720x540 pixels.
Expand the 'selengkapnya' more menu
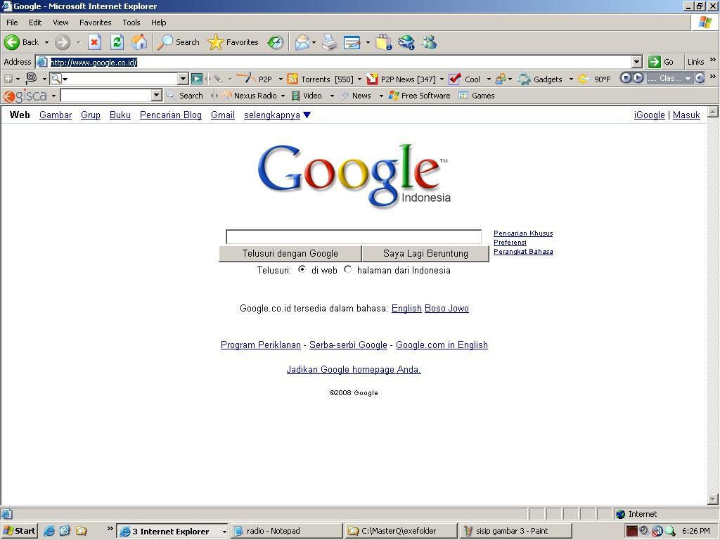(277, 115)
